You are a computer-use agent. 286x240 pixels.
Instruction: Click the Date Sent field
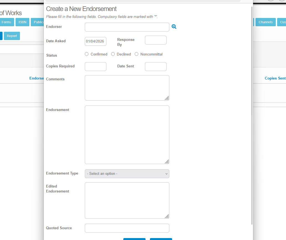click(155, 67)
